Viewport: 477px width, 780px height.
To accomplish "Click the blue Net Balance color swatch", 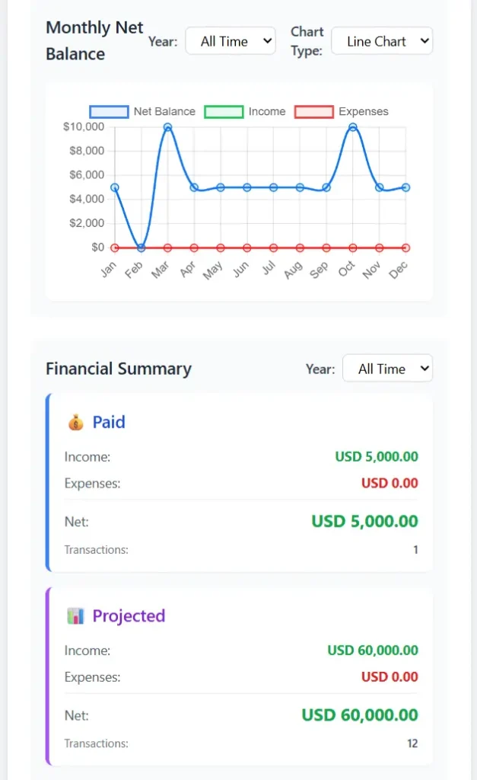I will pos(107,111).
